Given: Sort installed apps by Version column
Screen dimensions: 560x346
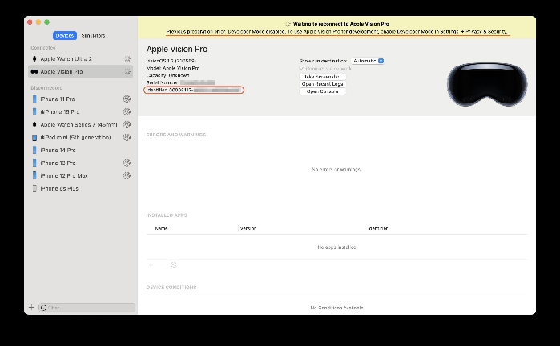Looking at the screenshot, I should pyautogui.click(x=248, y=228).
